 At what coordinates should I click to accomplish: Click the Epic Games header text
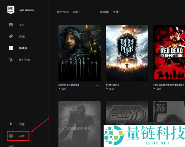coord(26,10)
